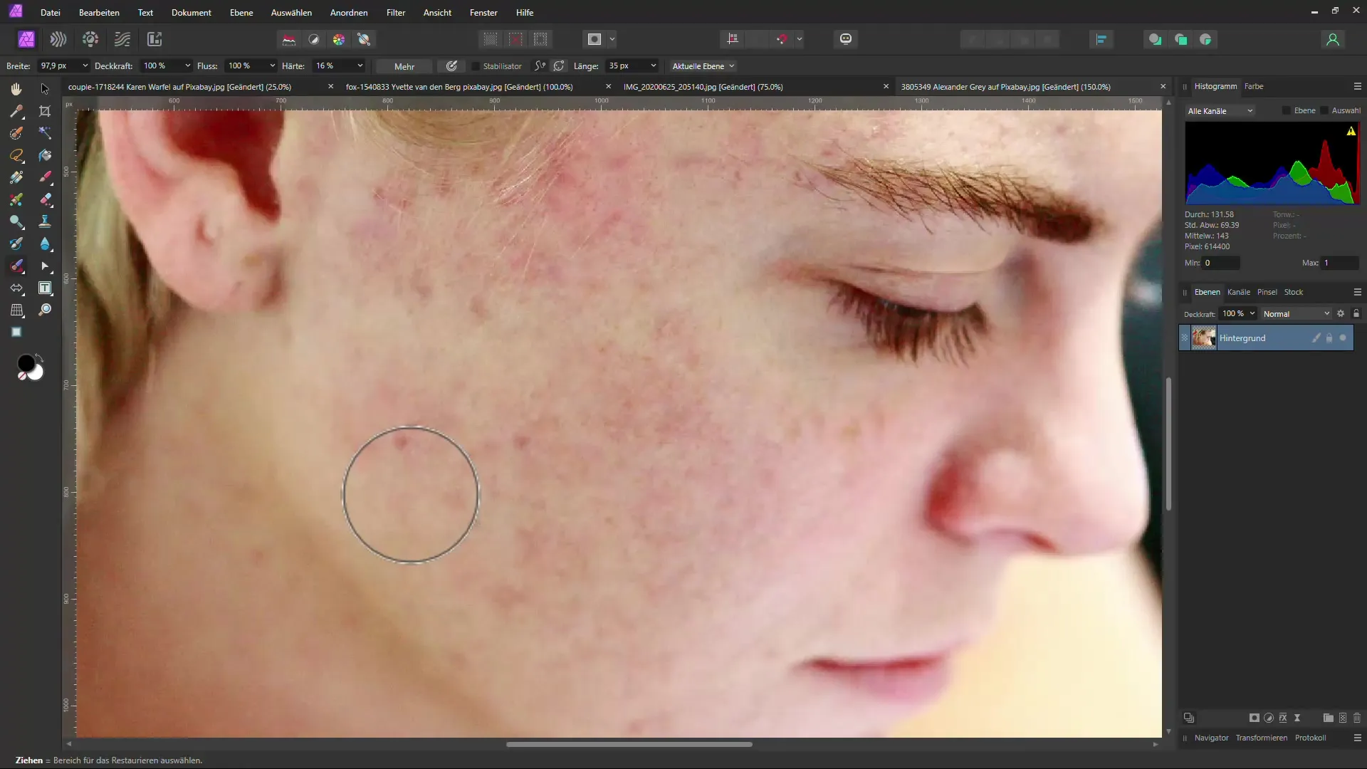Open the Farbe panel tab

(x=1254, y=86)
